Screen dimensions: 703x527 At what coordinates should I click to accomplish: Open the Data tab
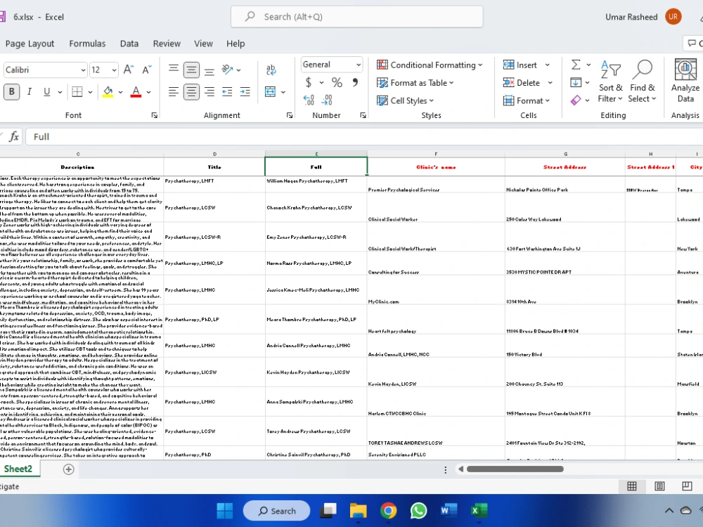click(x=129, y=44)
